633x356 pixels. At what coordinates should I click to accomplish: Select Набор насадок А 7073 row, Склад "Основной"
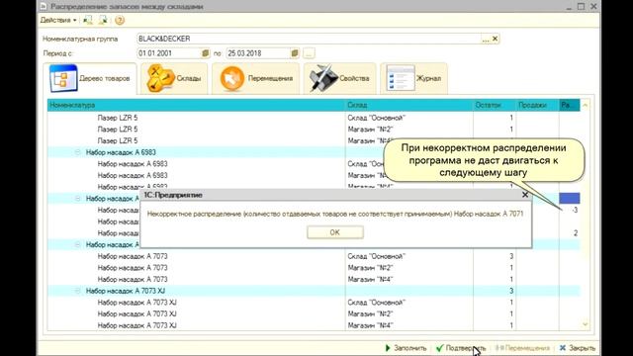(314, 256)
